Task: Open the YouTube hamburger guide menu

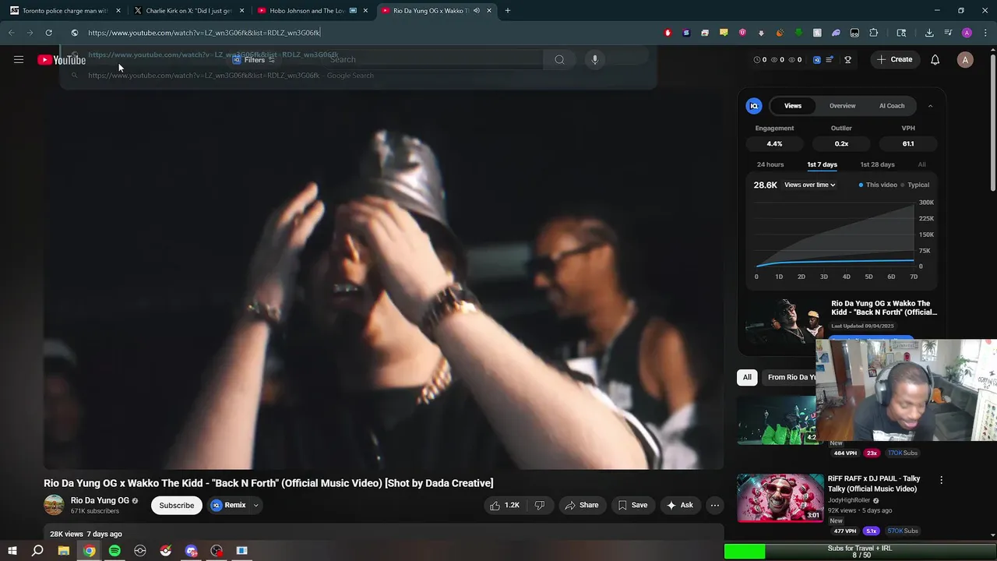Action: click(19, 59)
